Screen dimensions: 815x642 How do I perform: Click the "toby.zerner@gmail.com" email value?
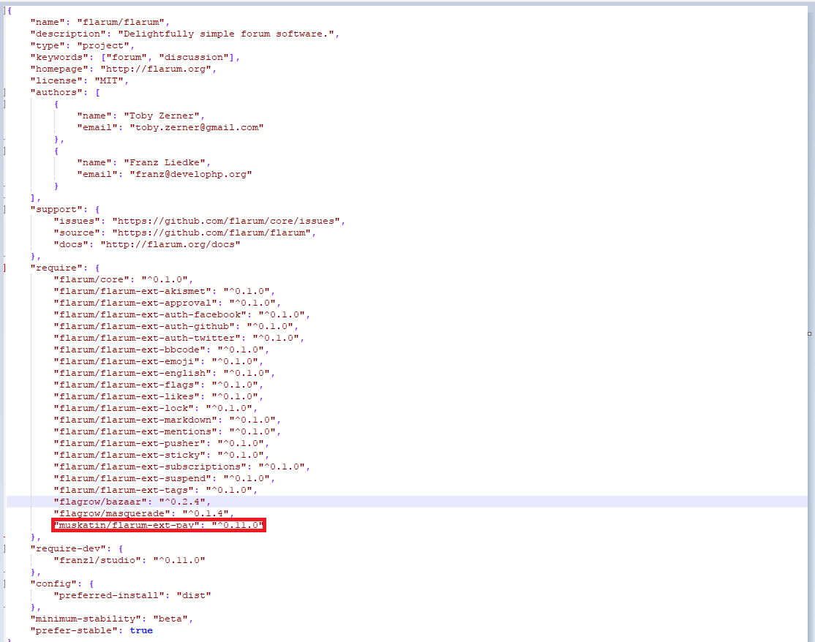click(x=197, y=127)
